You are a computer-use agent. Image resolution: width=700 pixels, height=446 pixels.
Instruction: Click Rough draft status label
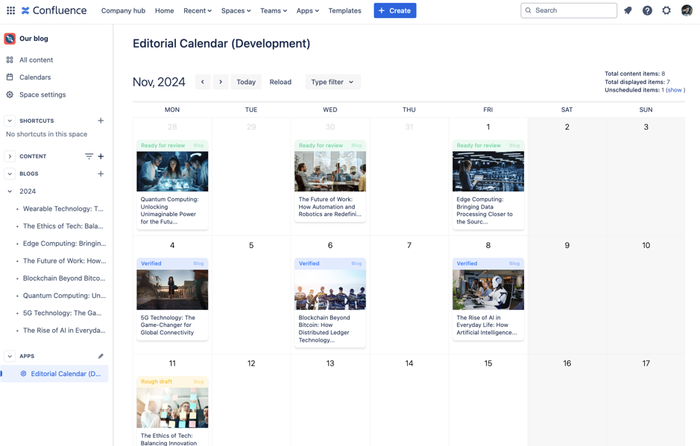point(157,381)
